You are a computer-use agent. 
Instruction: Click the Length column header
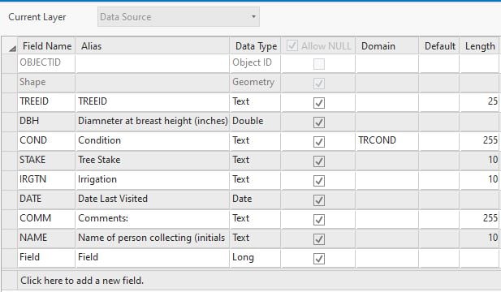(x=480, y=45)
